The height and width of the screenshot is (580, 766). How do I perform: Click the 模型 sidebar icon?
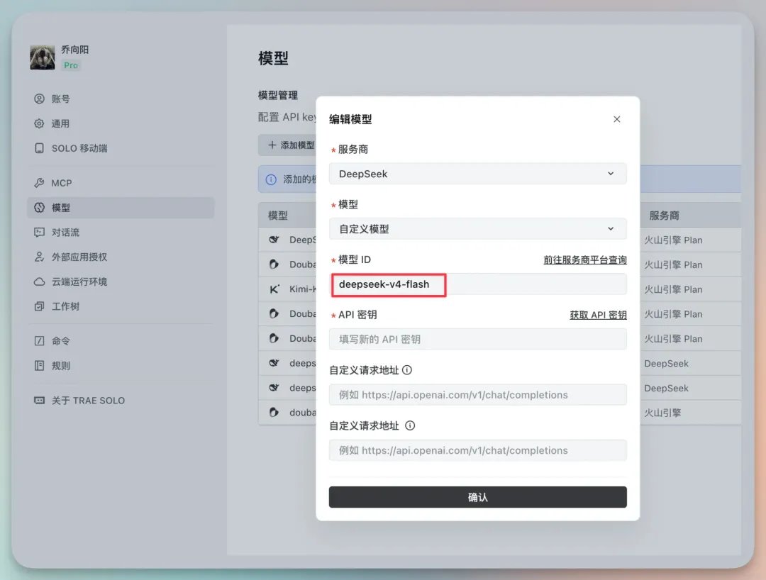pos(39,208)
